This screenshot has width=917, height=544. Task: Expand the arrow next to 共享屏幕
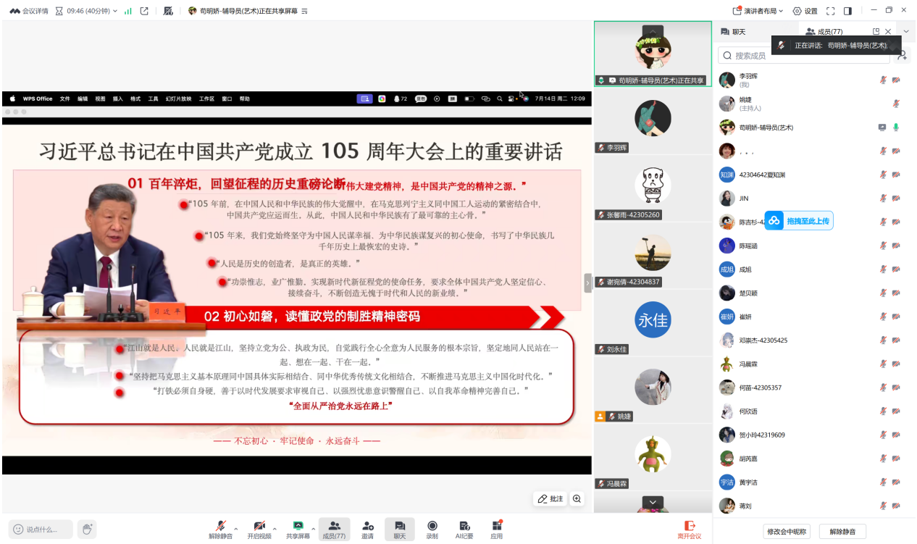313,529
